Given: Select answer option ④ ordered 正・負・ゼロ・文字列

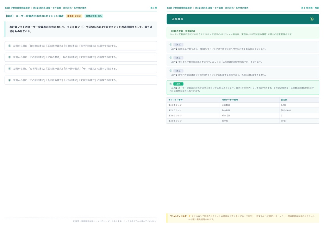Looking at the screenshot, I should pyautogui.click(x=81, y=80).
